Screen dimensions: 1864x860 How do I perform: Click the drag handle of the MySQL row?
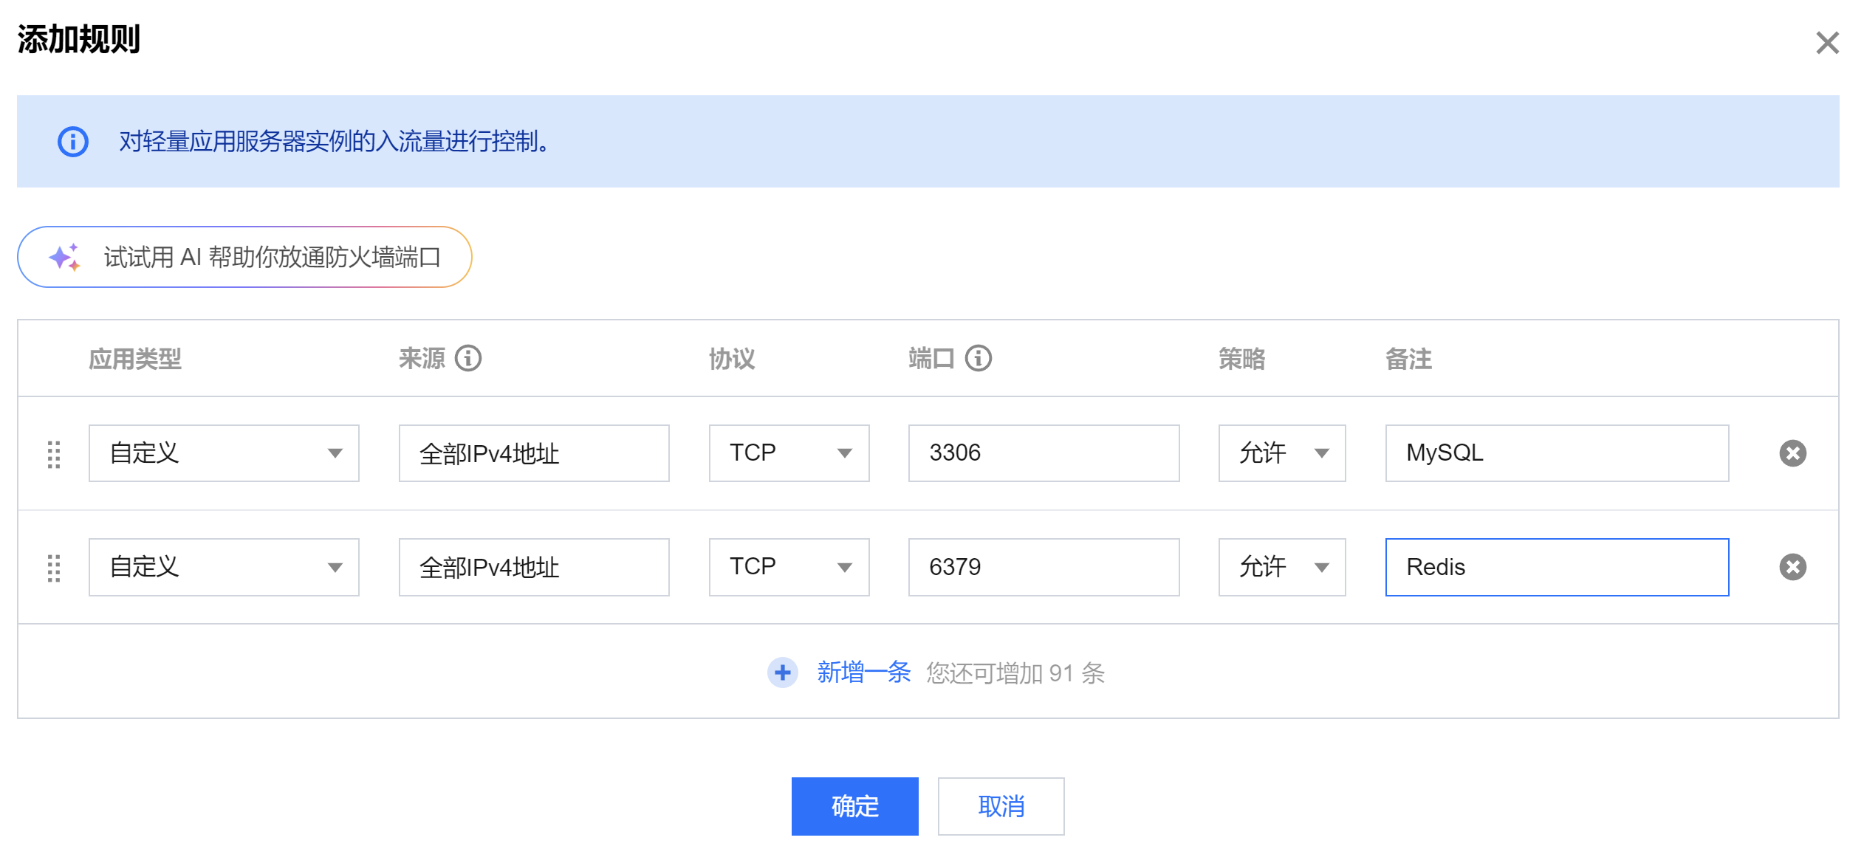[x=54, y=454]
